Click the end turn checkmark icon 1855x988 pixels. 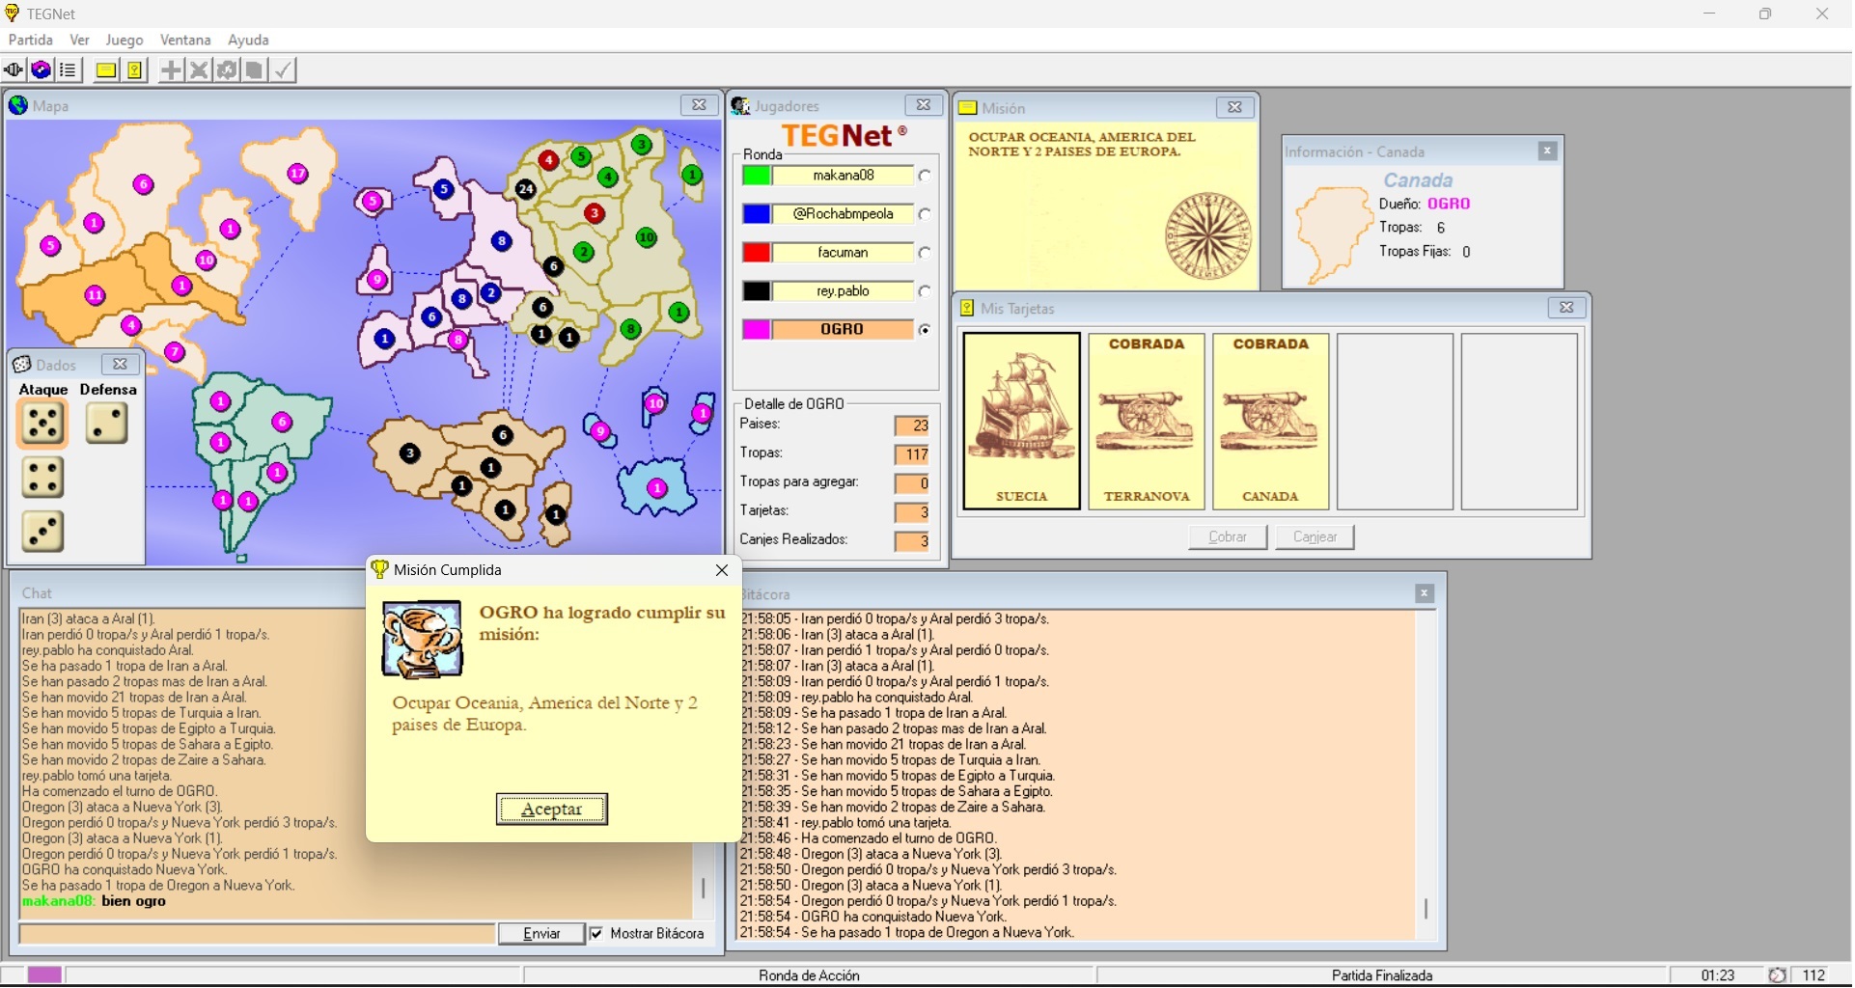click(282, 70)
